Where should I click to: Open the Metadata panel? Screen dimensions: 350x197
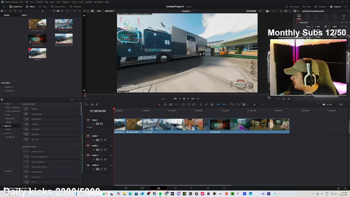[320, 7]
